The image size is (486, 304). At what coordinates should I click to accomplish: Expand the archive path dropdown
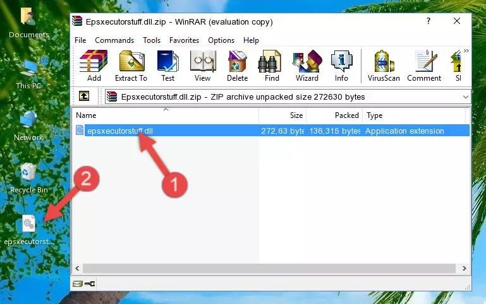click(466, 96)
